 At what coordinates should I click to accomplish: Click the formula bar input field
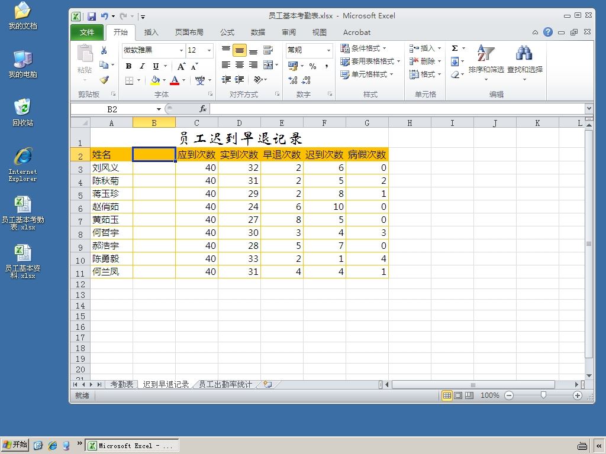click(x=397, y=109)
